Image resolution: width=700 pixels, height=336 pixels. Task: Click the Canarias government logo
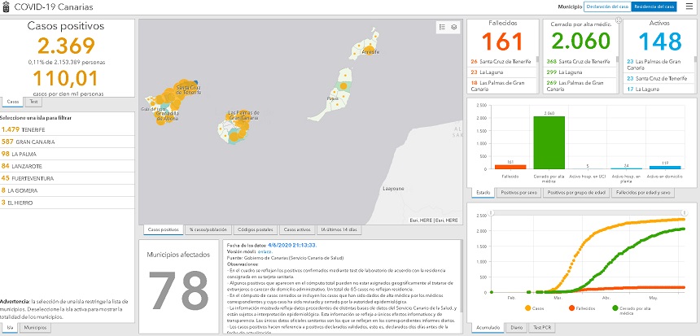coord(7,7)
